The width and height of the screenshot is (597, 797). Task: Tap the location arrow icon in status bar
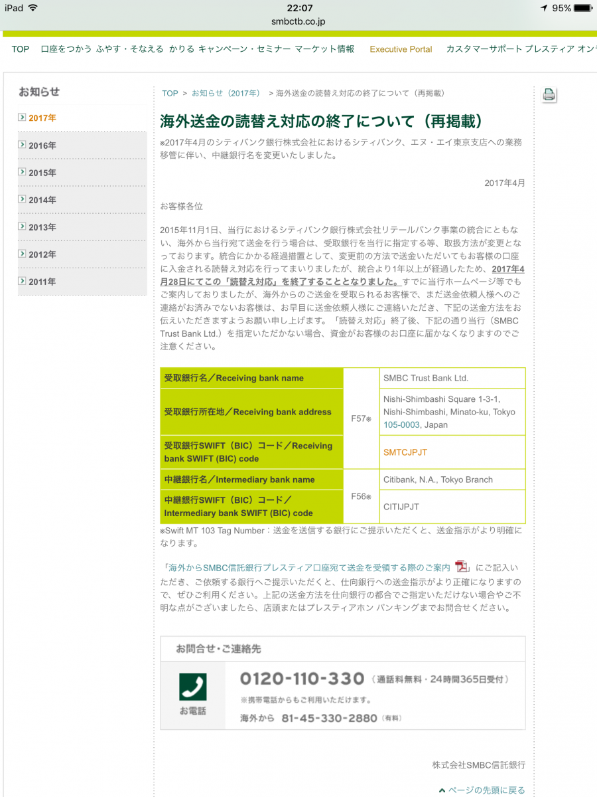tap(544, 8)
